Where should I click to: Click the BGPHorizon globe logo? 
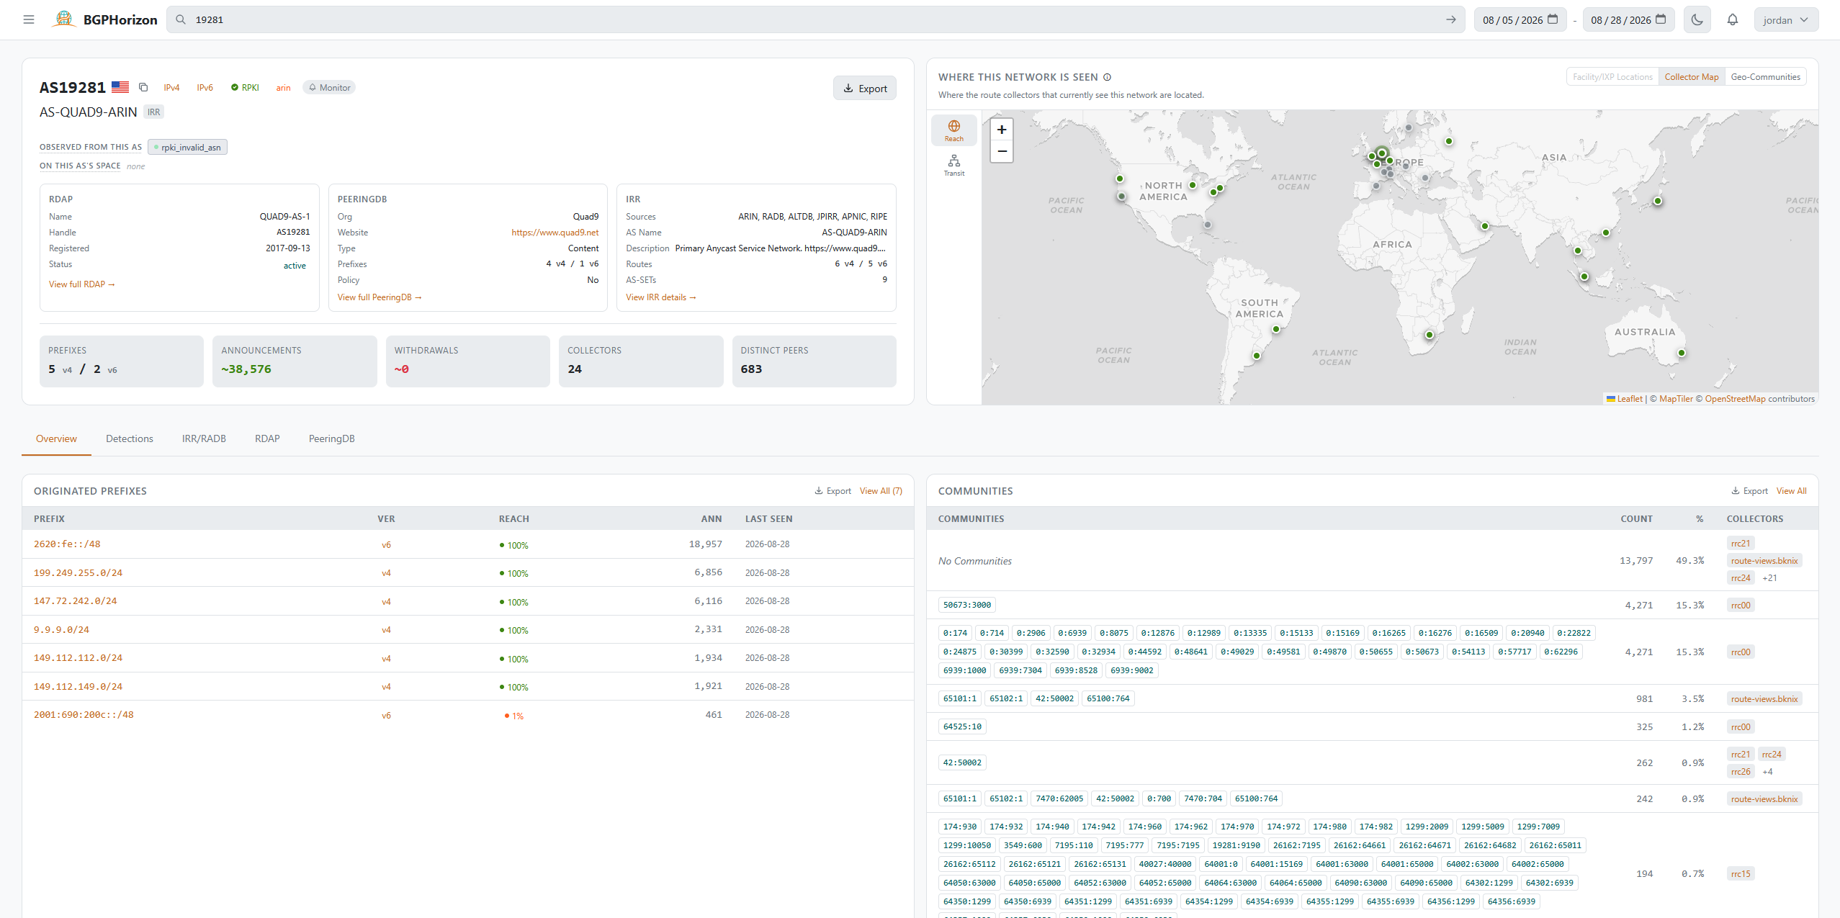pyautogui.click(x=64, y=19)
